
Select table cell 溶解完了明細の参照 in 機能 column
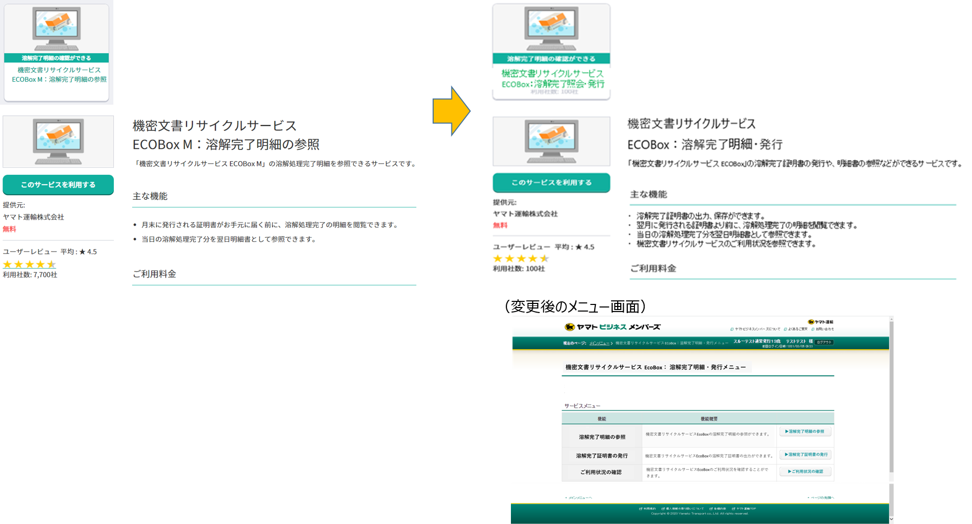coord(602,437)
